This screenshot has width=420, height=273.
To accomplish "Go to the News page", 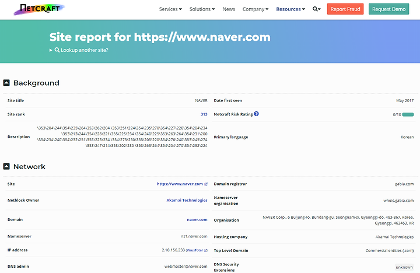I will click(229, 9).
